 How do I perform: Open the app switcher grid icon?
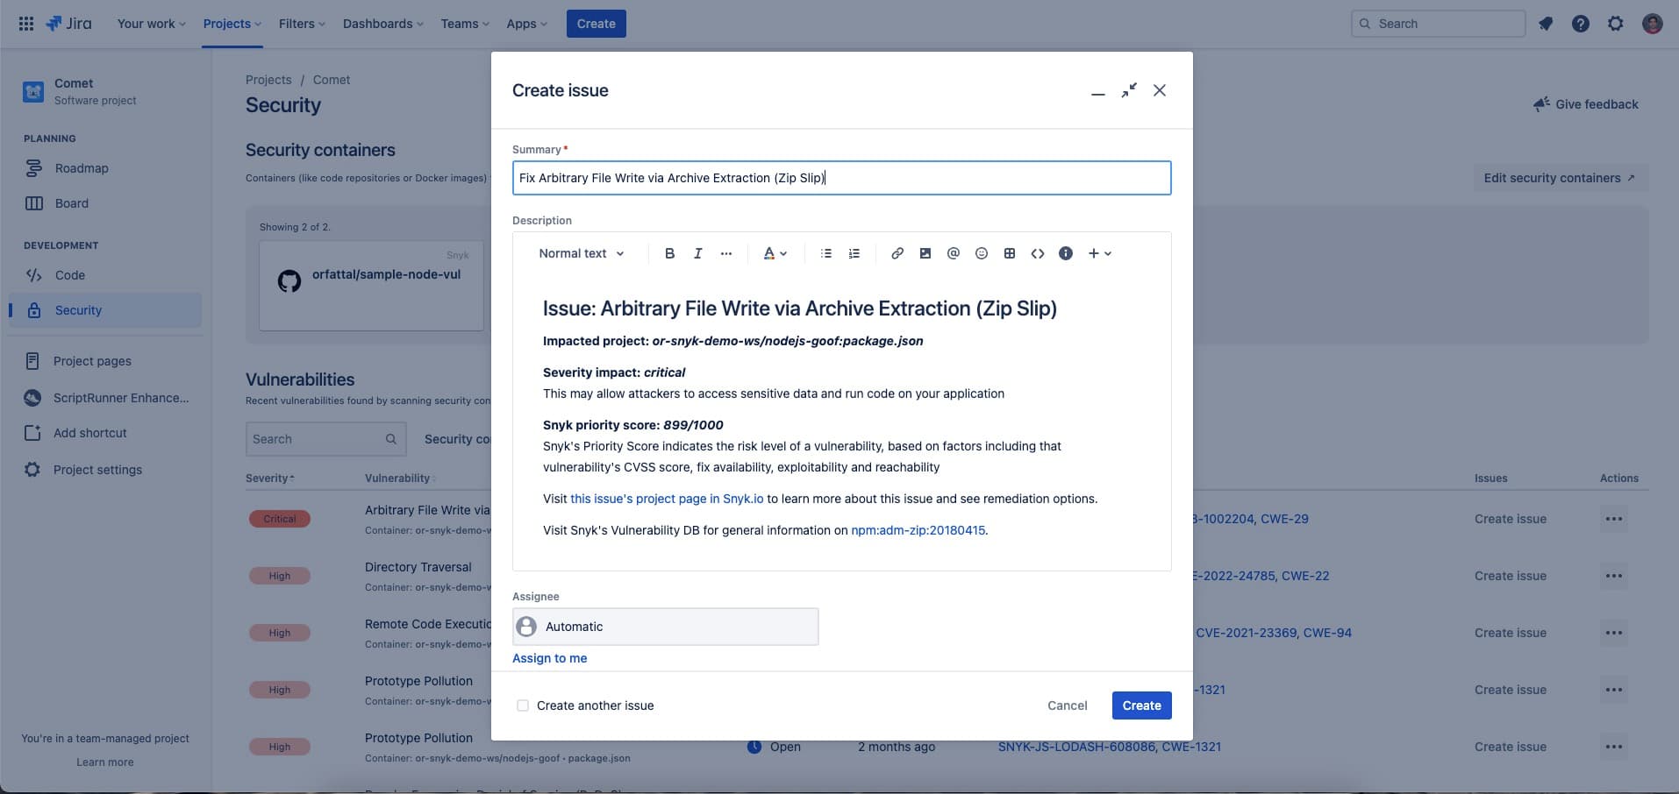(26, 24)
